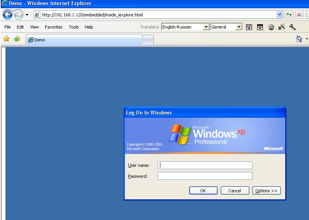Click the Translator magic wand icon
This screenshot has width=309, height=220.
282,27
